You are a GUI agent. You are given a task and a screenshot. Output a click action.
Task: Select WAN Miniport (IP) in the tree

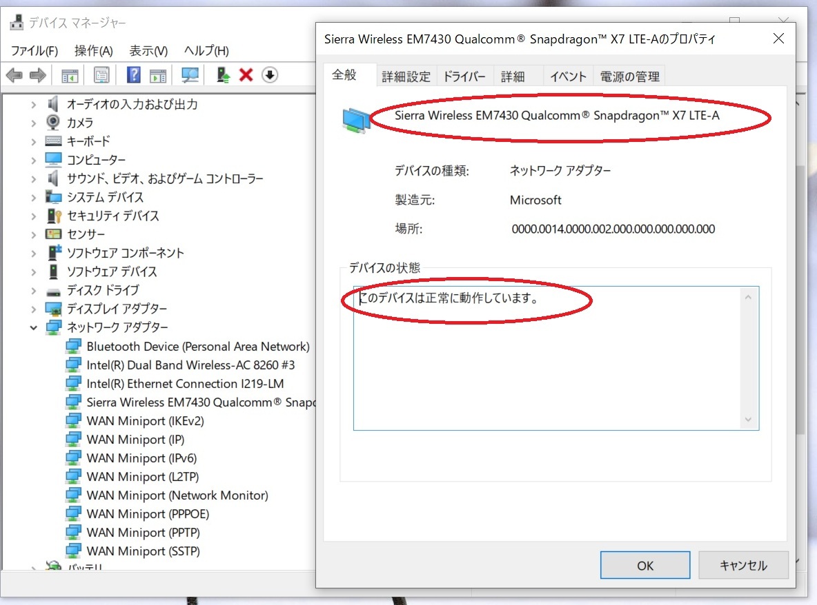[x=135, y=440]
